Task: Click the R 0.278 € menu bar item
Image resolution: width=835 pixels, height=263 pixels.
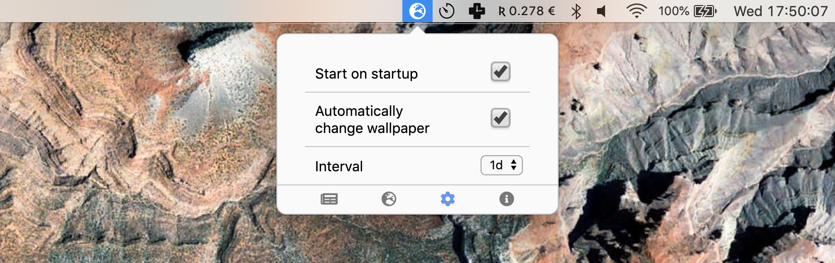Action: point(526,11)
